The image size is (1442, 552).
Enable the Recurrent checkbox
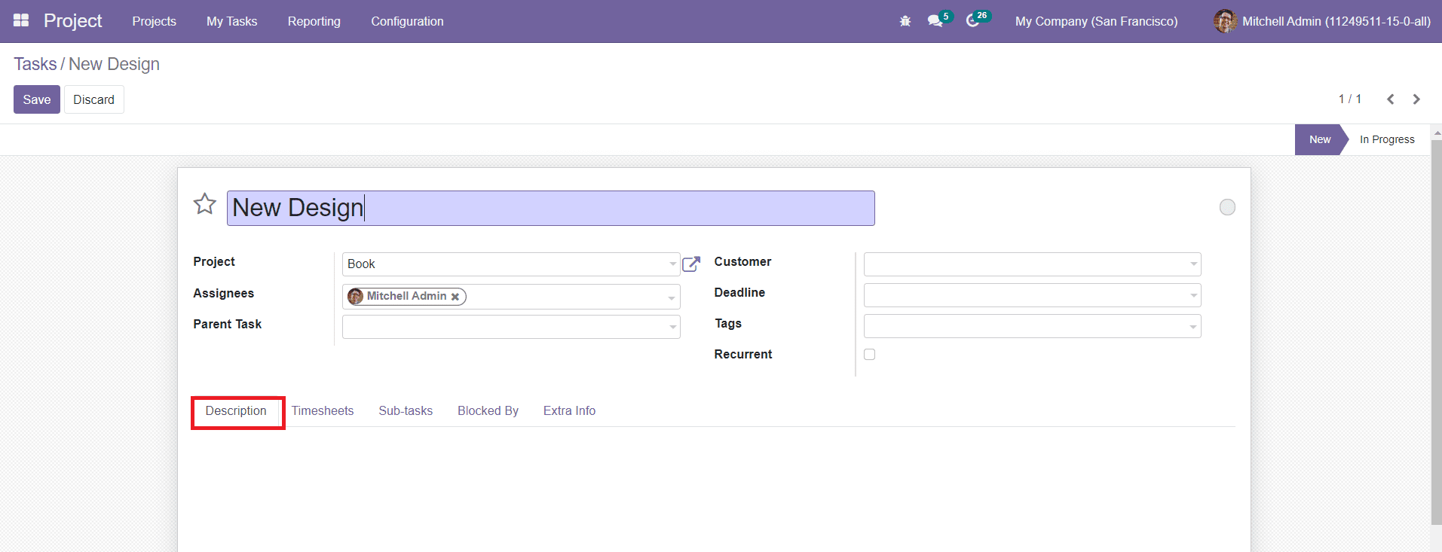869,355
